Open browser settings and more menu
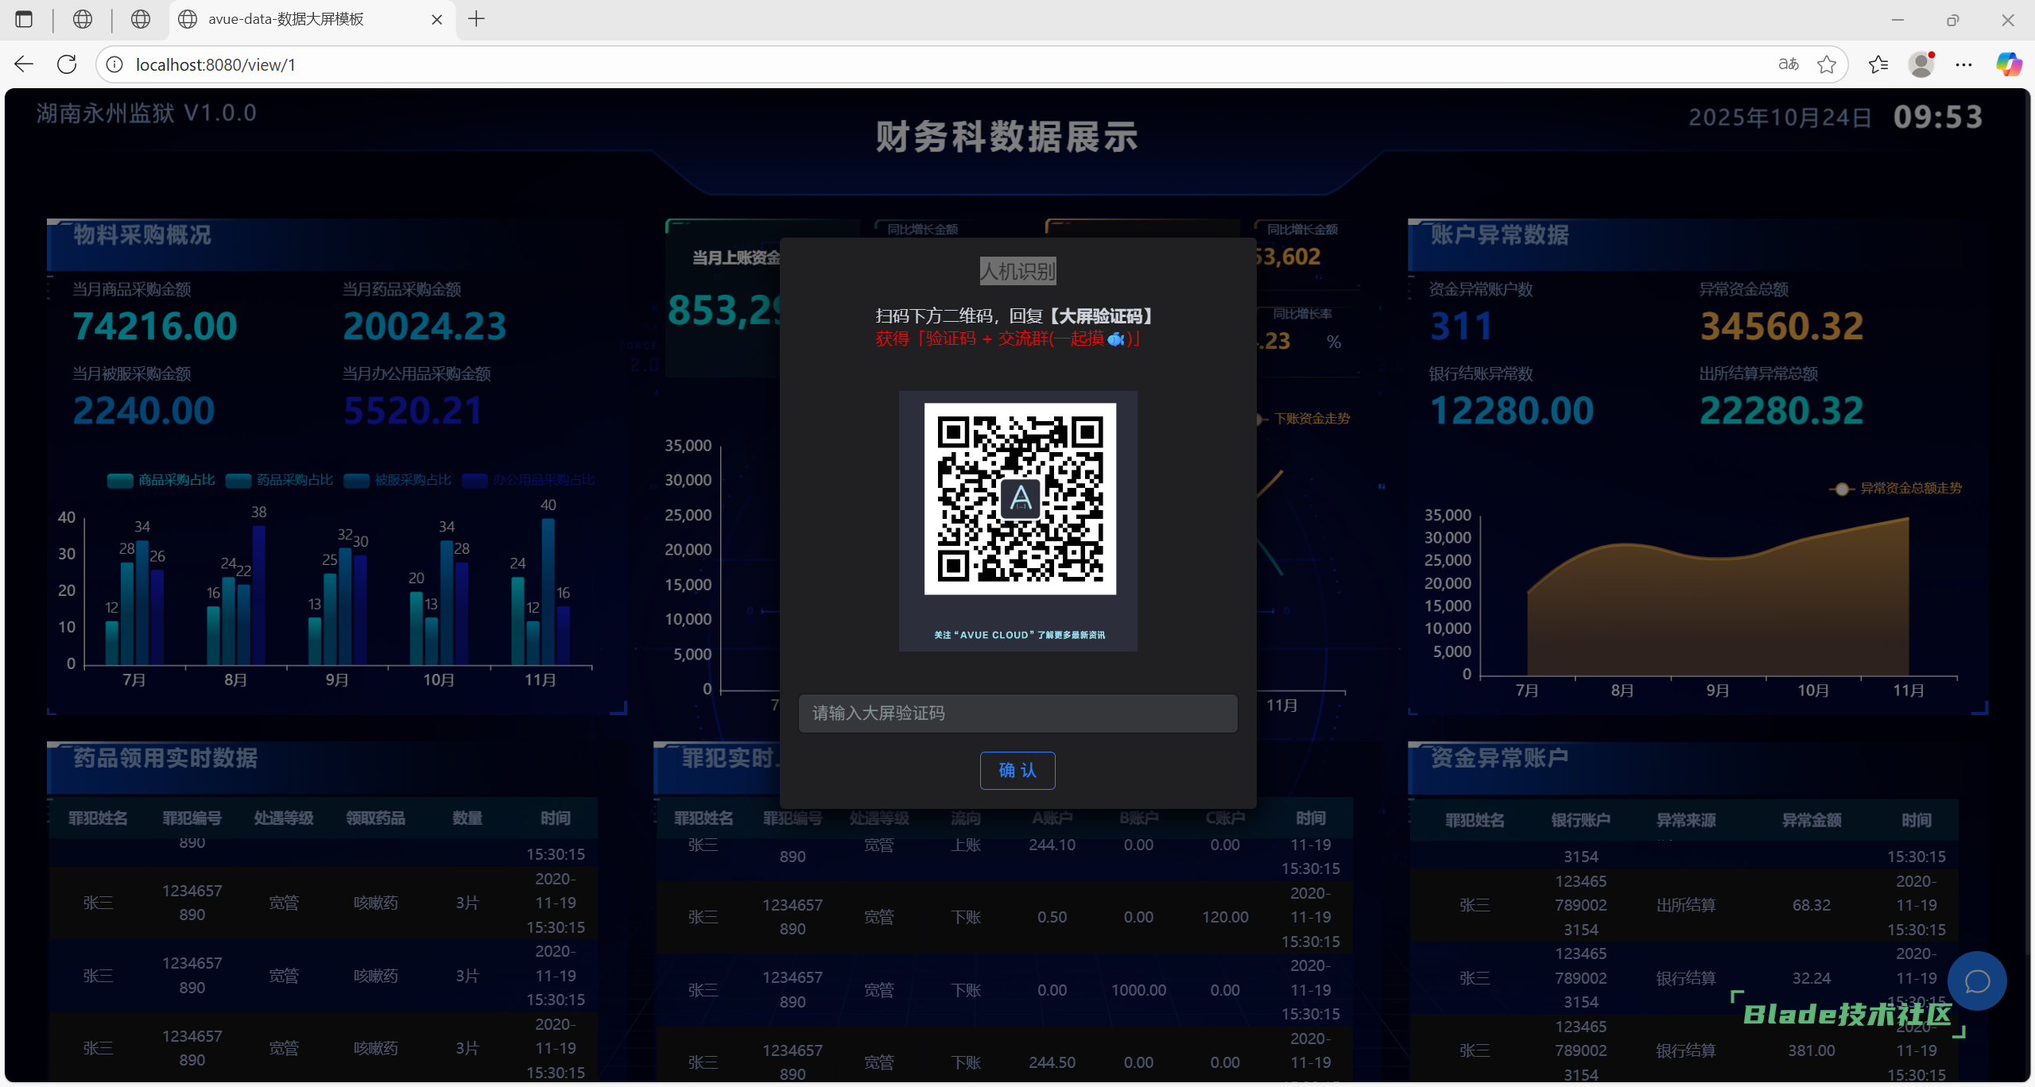Viewport: 2035px width, 1087px height. [1963, 64]
